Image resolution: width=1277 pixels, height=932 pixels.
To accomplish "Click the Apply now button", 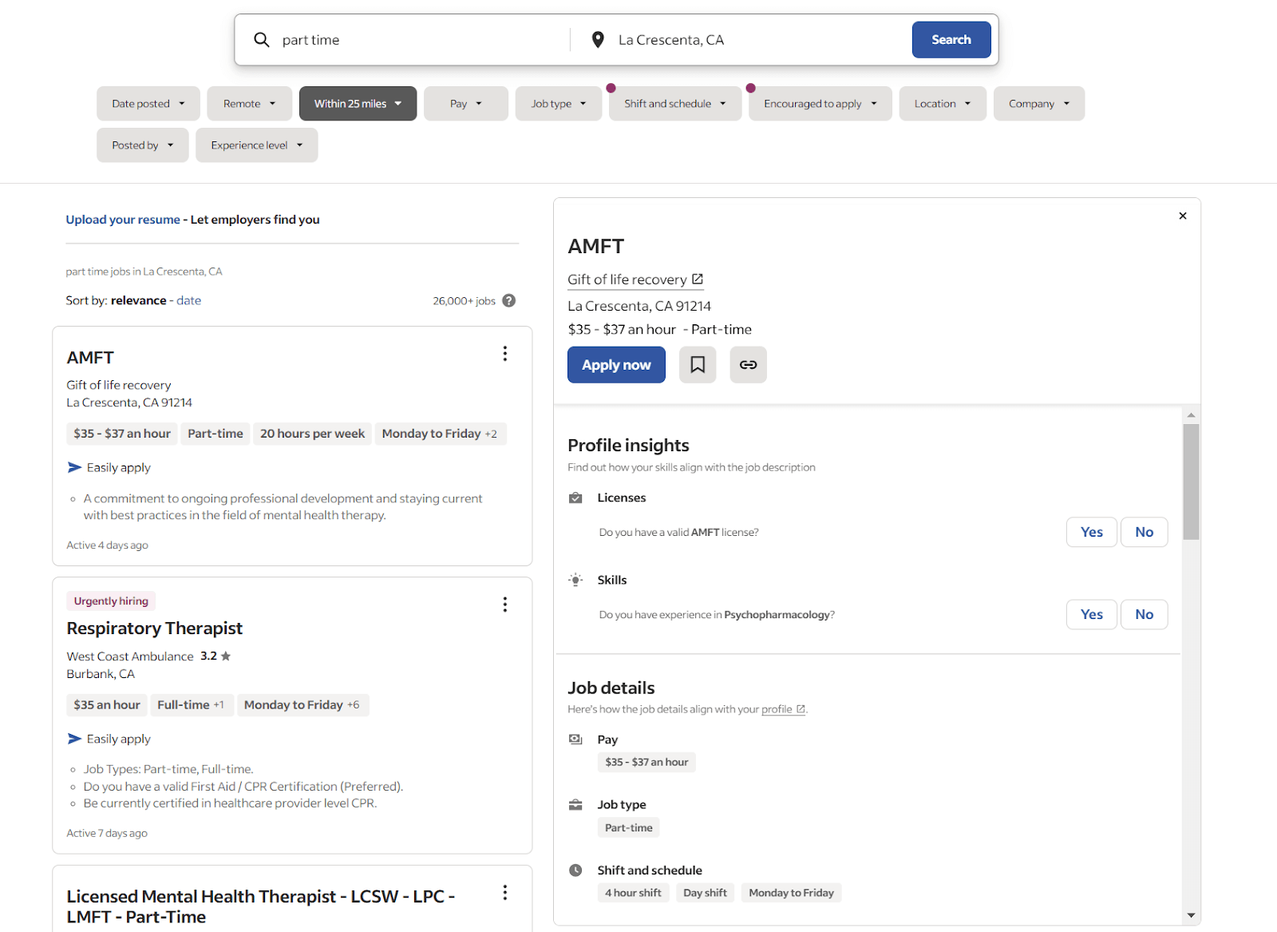I will [615, 364].
